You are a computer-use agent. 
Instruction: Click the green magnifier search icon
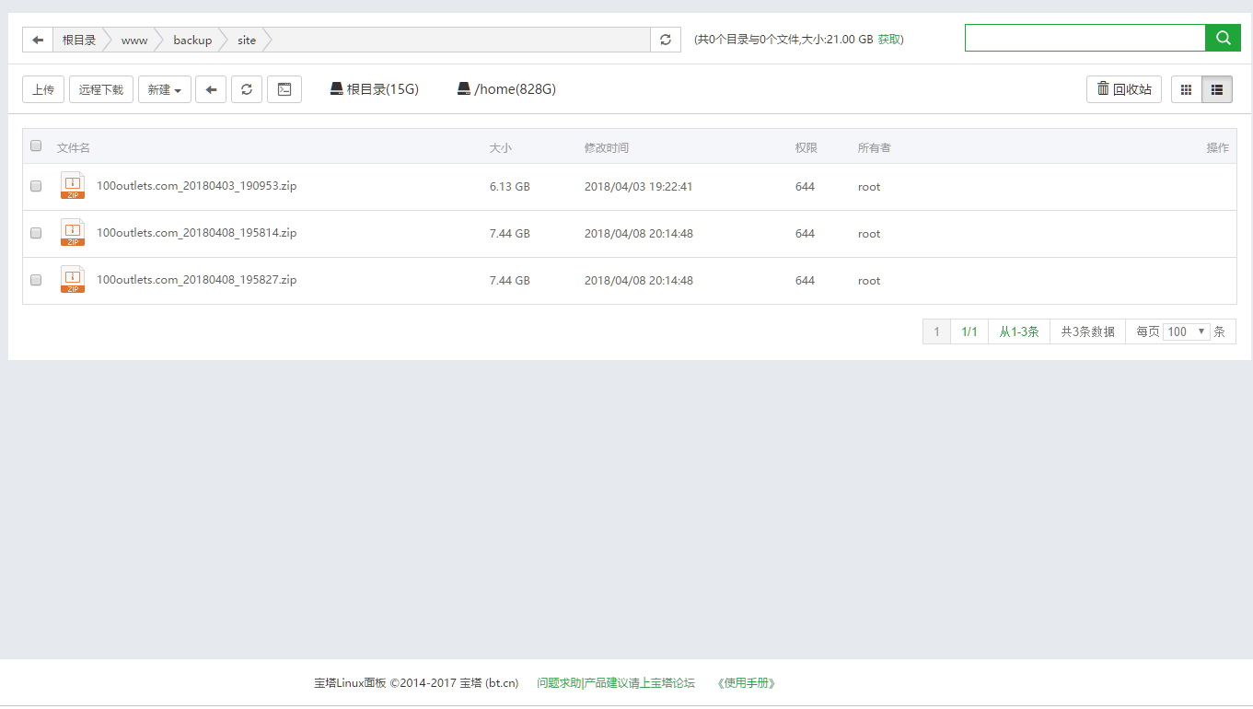pos(1223,38)
